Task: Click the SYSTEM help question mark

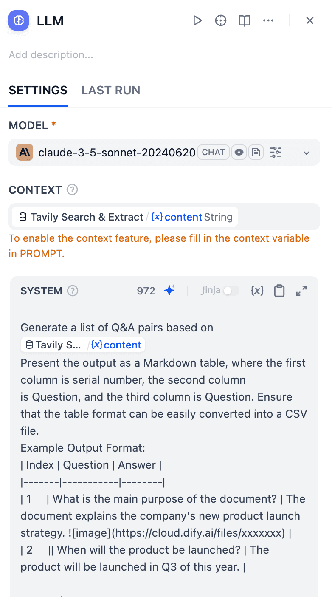Action: pyautogui.click(x=73, y=291)
